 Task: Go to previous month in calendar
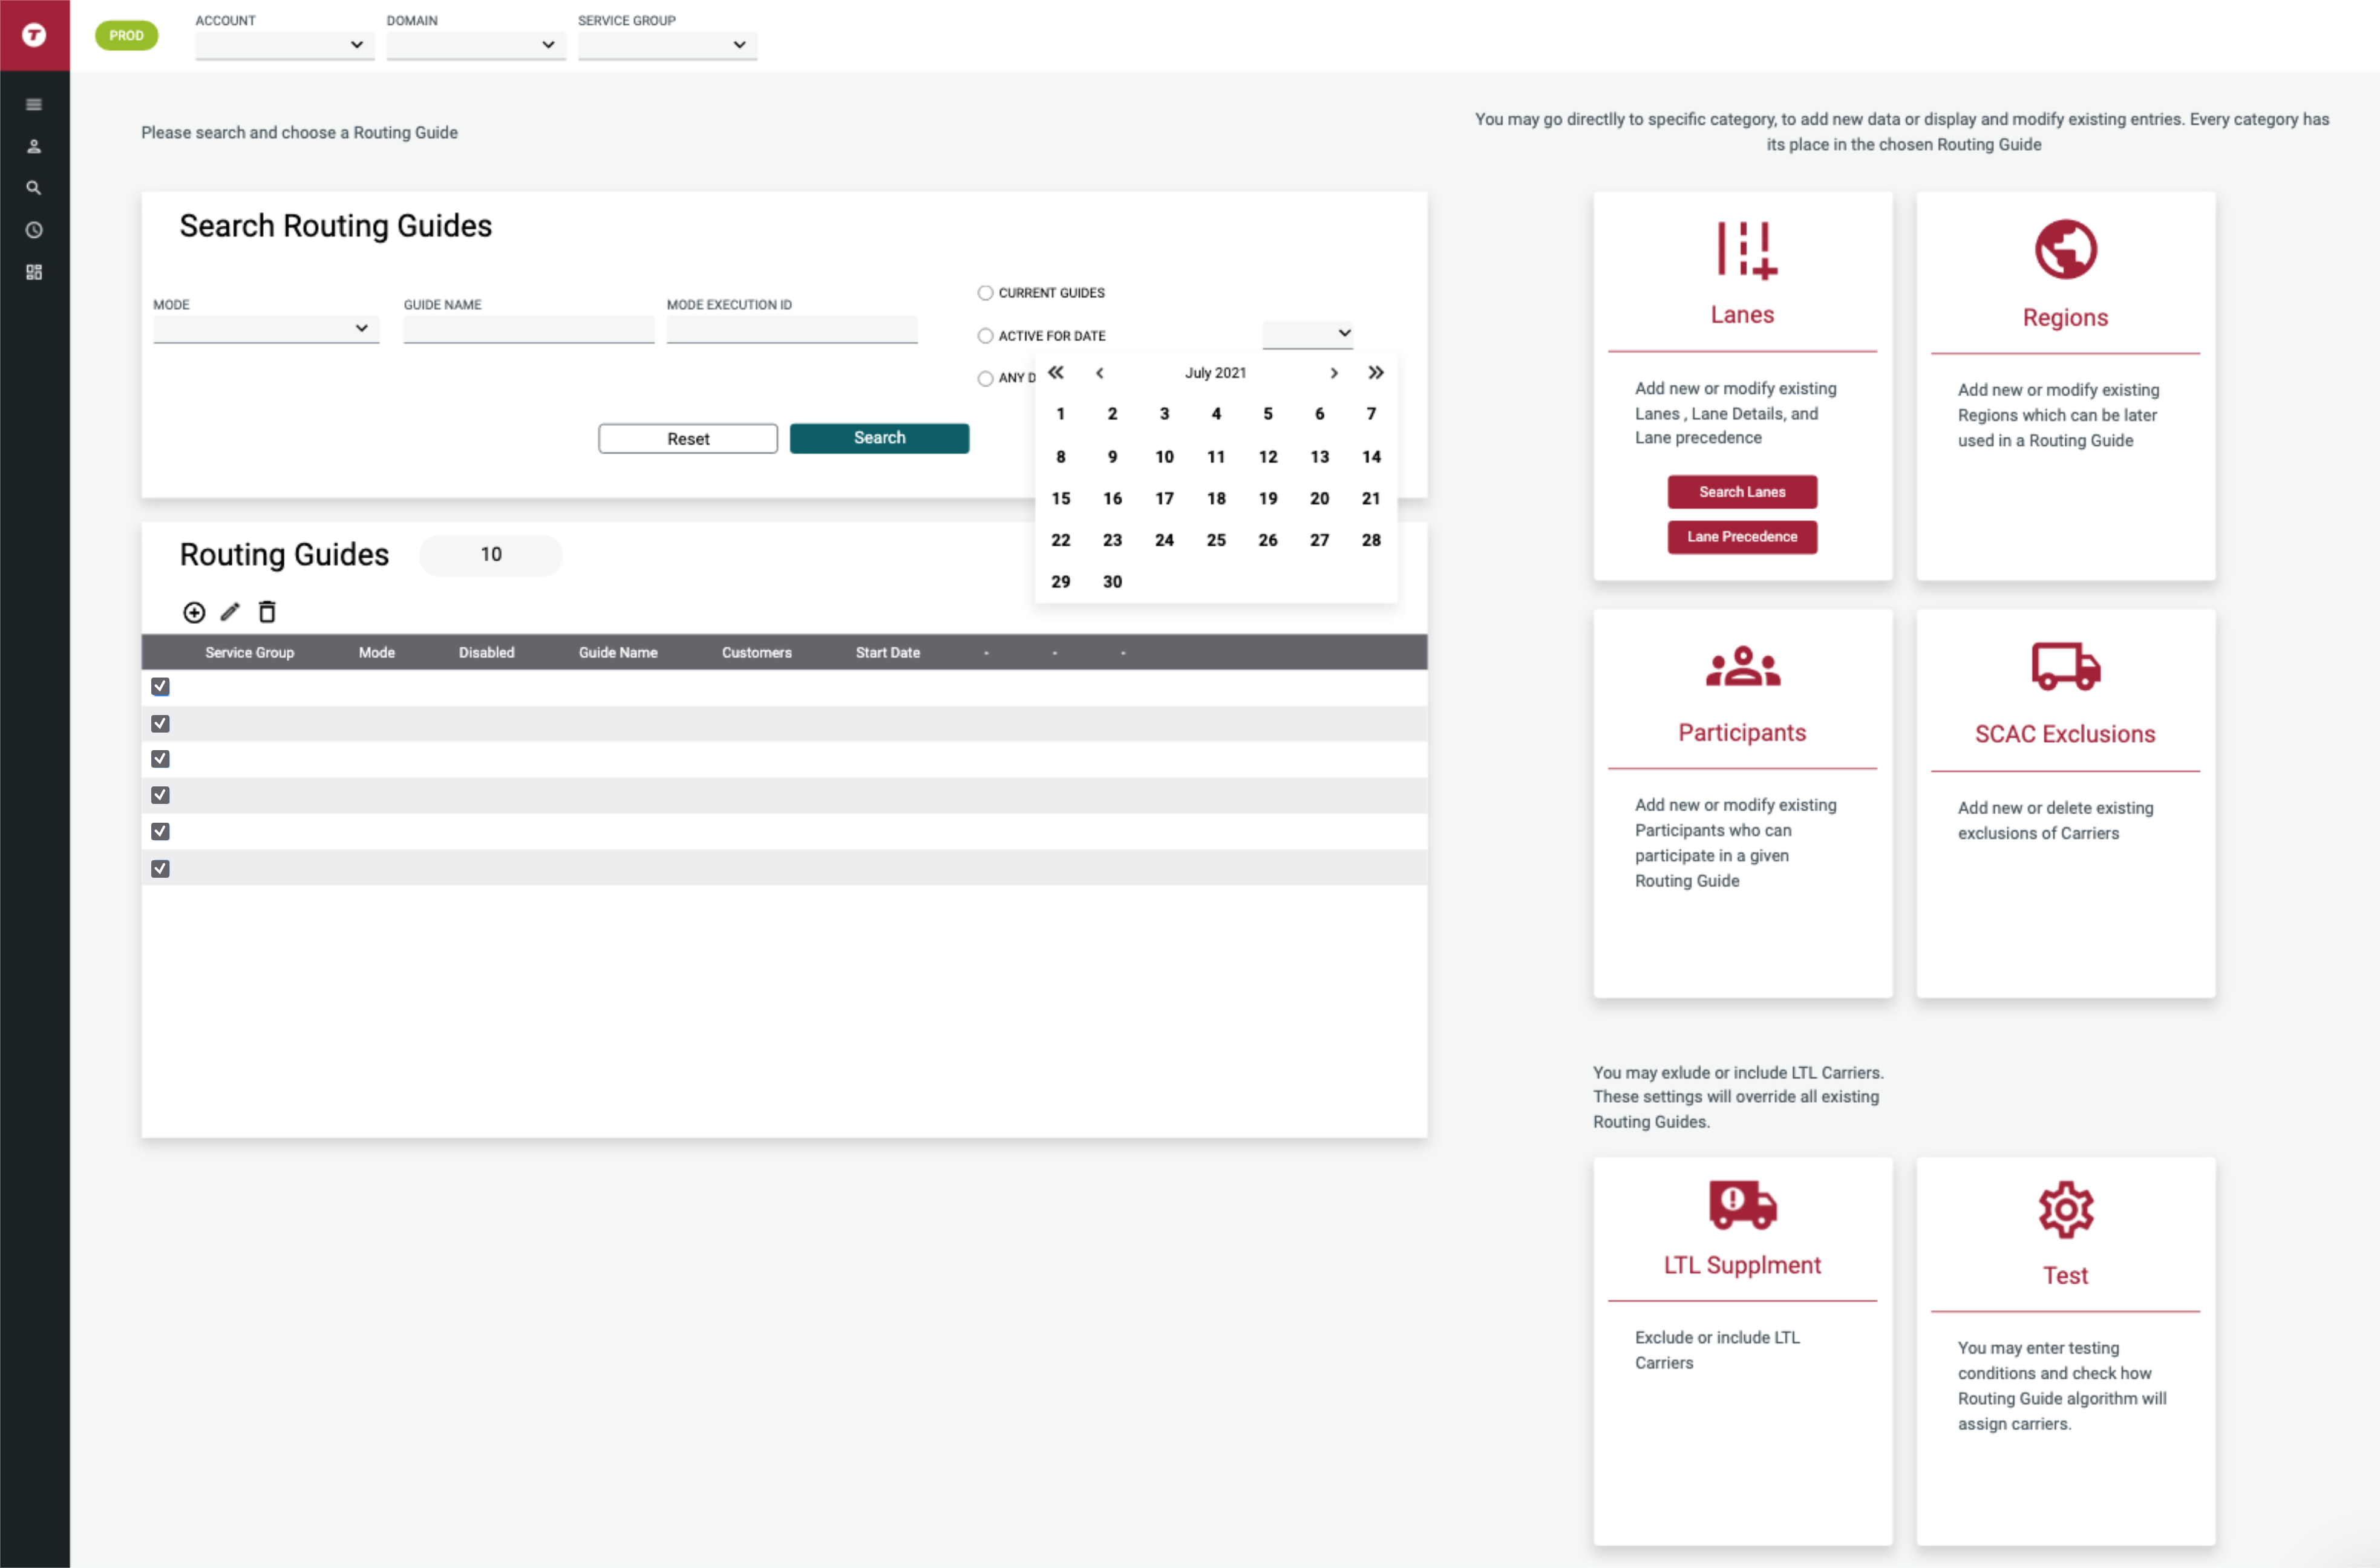click(x=1099, y=373)
